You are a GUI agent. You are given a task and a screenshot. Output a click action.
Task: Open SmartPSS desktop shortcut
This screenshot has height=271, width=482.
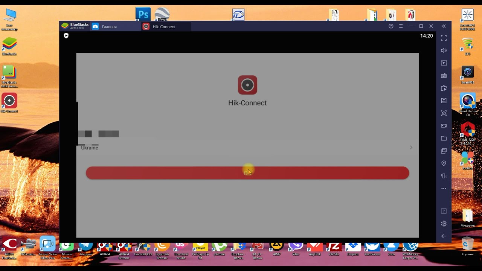[467, 75]
